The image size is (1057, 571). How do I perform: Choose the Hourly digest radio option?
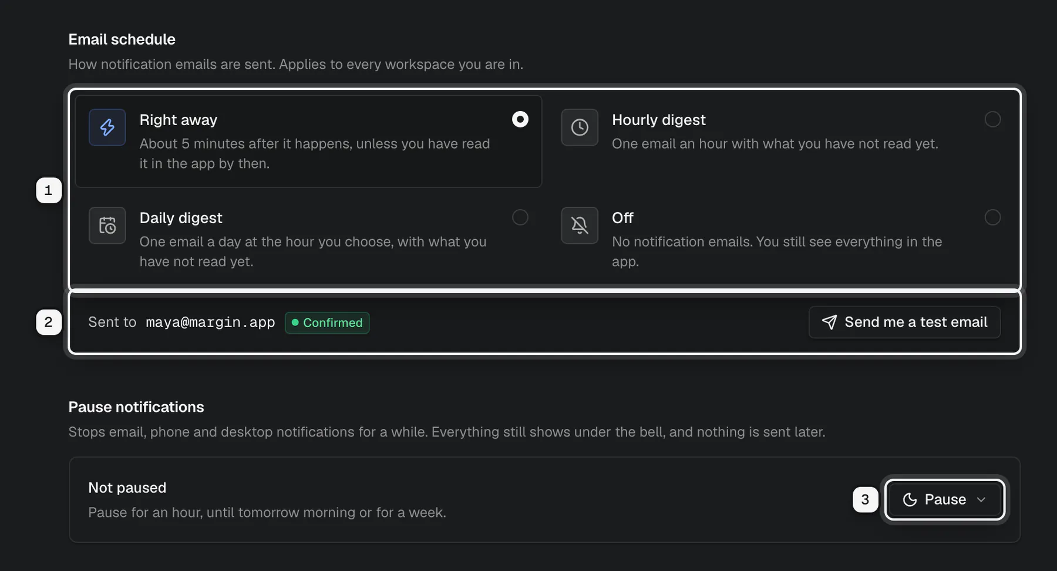(x=992, y=119)
